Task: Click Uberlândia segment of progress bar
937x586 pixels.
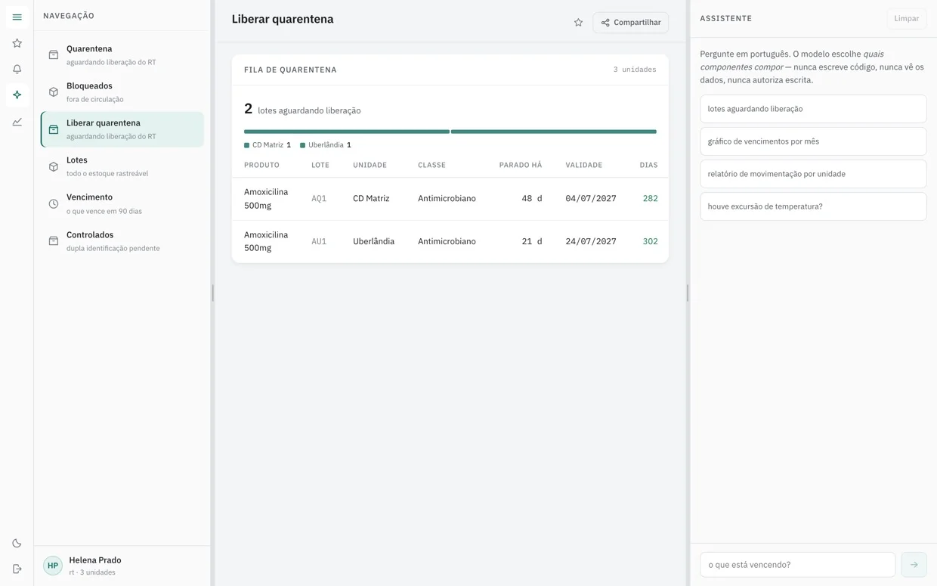Action: click(x=554, y=132)
